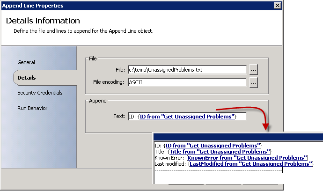Screen dimensions: 323x191
Task: Click the "Details information" heading
Action: [x=43, y=21]
